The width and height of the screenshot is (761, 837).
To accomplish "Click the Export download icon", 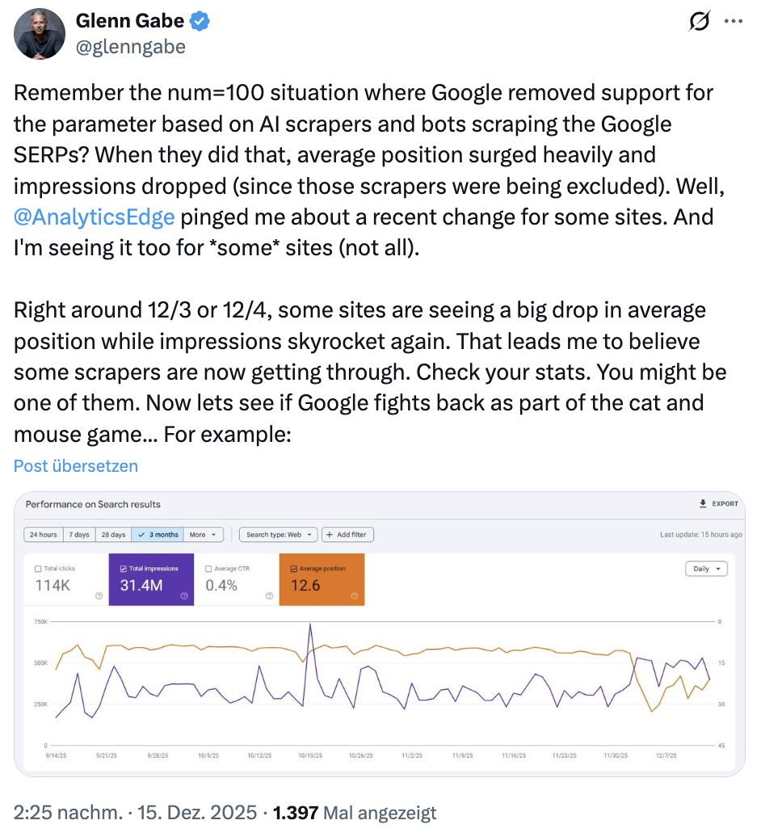I will pyautogui.click(x=702, y=502).
